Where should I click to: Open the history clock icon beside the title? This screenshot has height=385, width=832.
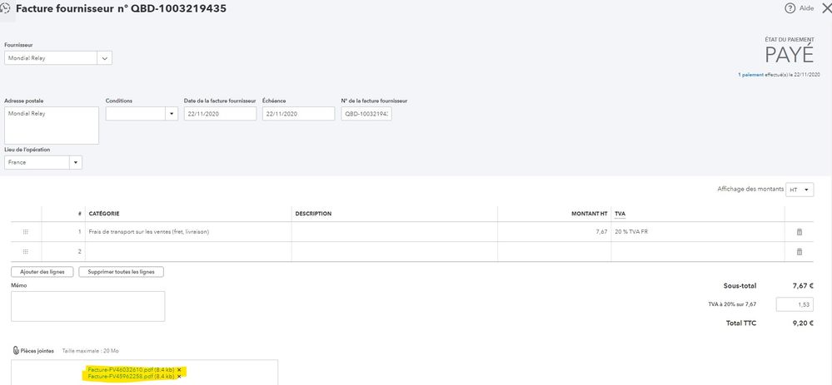tap(5, 9)
